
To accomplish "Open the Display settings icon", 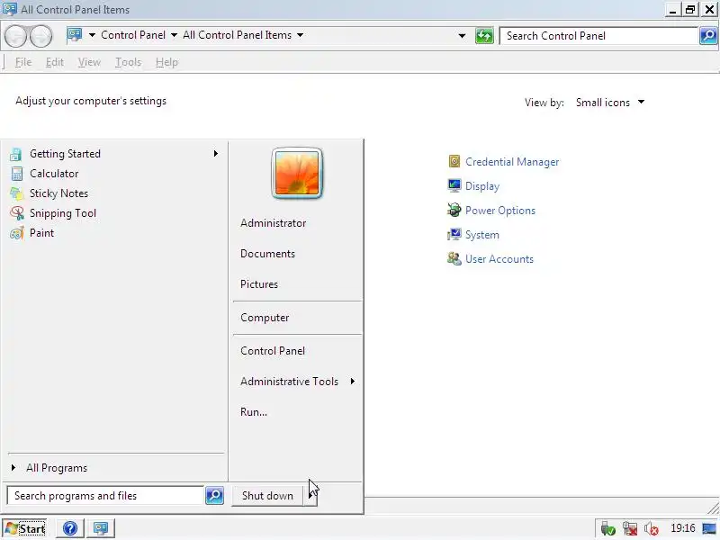I will pyautogui.click(x=454, y=185).
